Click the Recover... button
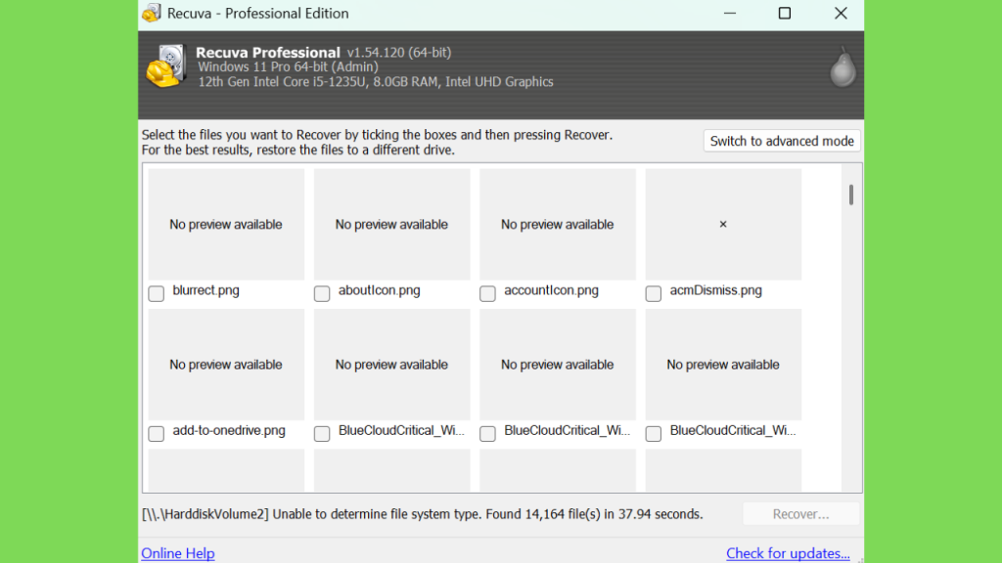Viewport: 1002px width, 563px height. (800, 514)
